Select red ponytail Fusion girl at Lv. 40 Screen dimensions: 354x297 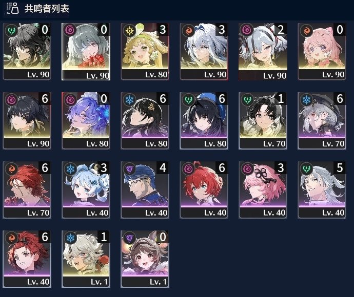pyautogui.click(x=27, y=259)
